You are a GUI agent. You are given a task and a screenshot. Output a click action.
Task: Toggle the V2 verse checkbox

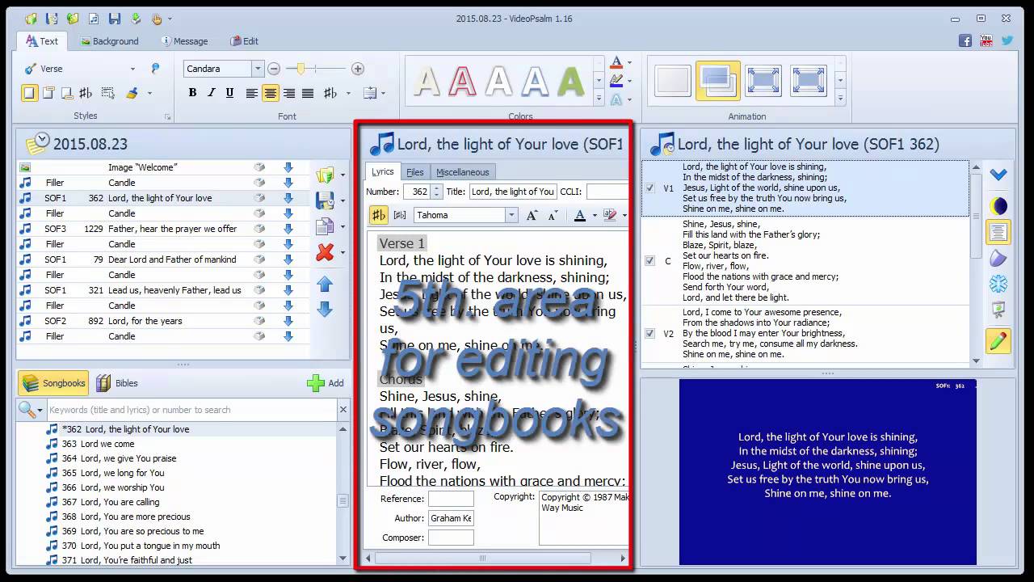click(x=650, y=333)
